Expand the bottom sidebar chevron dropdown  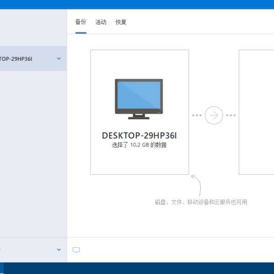pos(59,250)
